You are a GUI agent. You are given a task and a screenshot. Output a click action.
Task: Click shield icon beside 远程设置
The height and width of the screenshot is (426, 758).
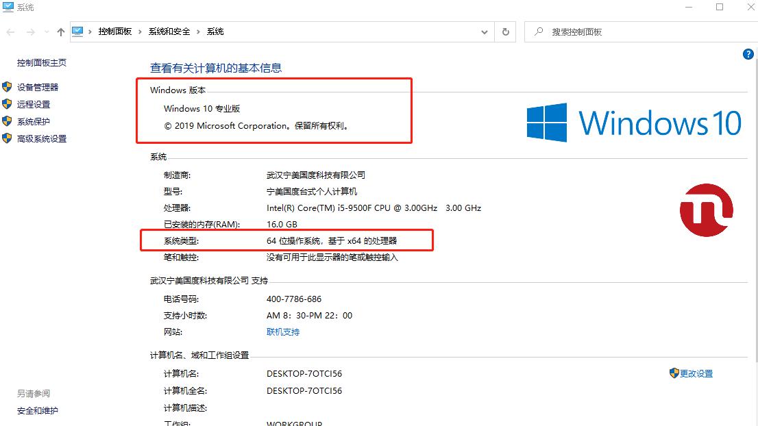click(7, 104)
